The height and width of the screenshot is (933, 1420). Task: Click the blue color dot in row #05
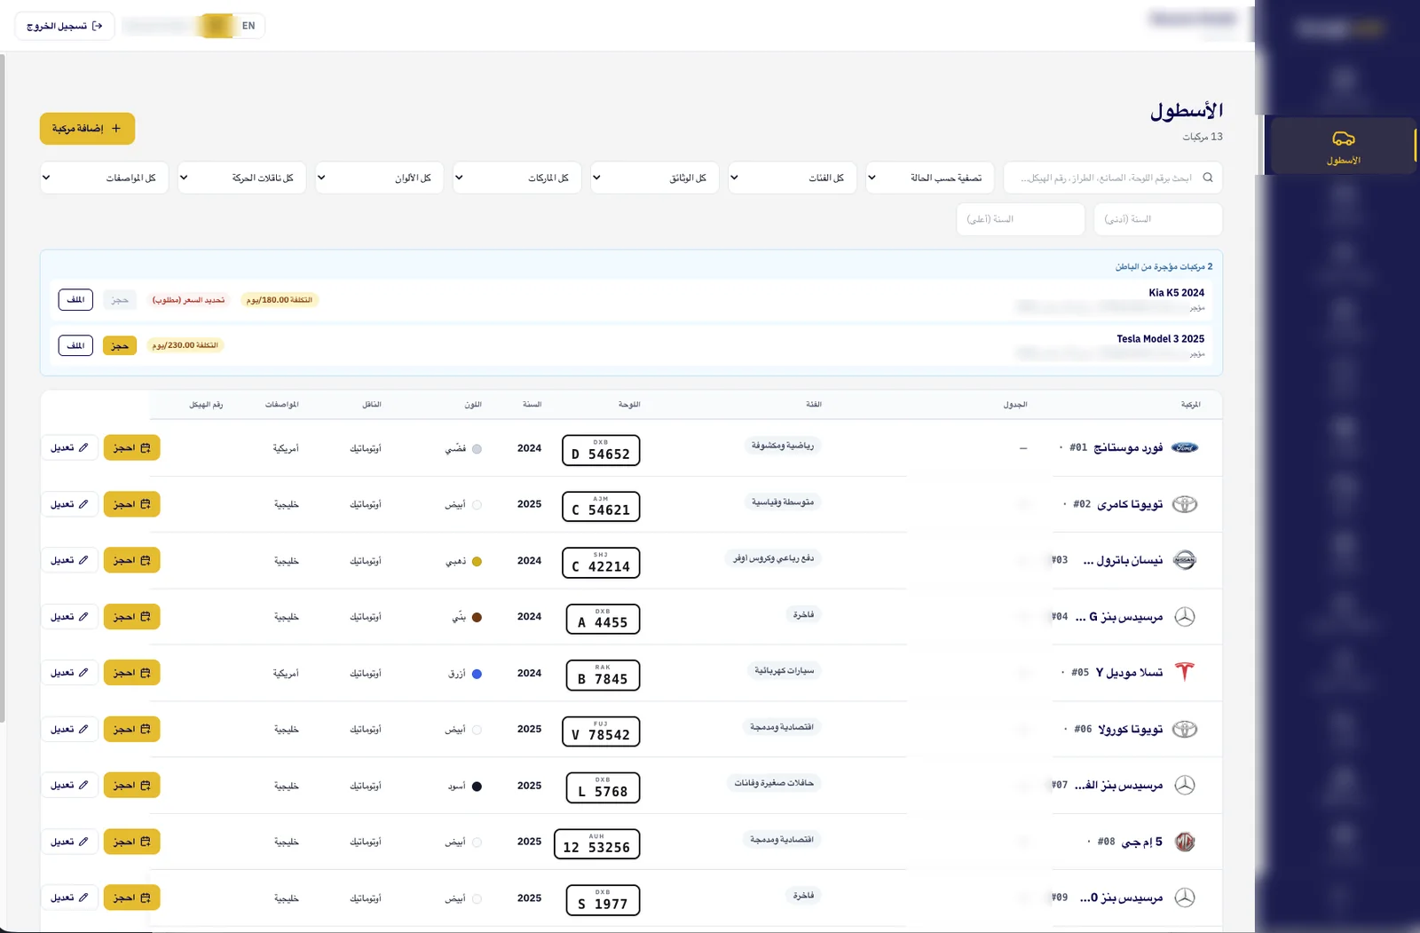477,674
